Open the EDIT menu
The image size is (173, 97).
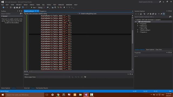click(7, 5)
